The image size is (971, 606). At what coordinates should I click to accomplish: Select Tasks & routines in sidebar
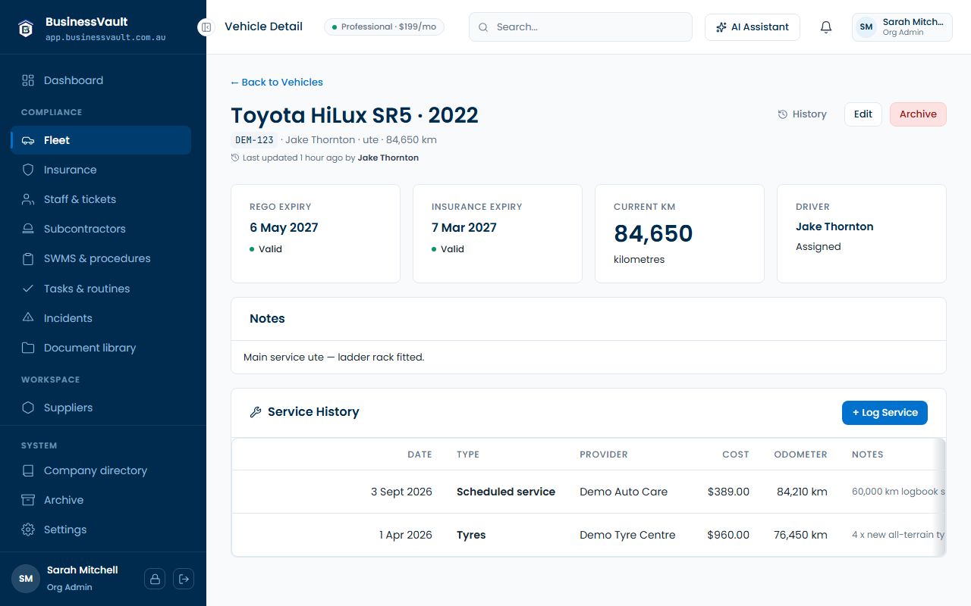click(101, 289)
